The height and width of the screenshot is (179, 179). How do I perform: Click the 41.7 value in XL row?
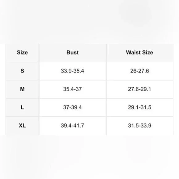(x=79, y=126)
